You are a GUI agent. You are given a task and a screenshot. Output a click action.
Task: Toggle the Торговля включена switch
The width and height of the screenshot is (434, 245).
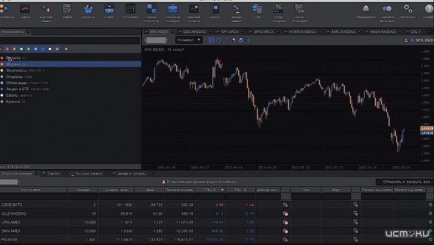(x=387, y=10)
